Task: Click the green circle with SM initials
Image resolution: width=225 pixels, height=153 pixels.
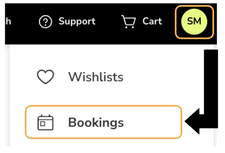Action: coord(194,22)
